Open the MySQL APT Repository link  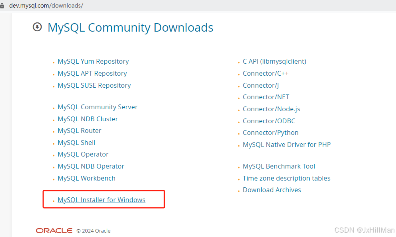(x=92, y=74)
